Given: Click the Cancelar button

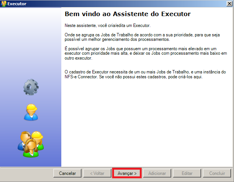Looking at the screenshot, I should click(67, 173).
